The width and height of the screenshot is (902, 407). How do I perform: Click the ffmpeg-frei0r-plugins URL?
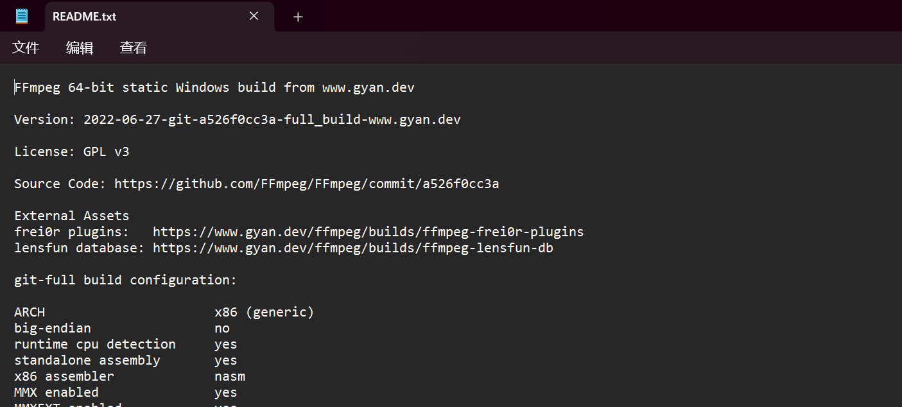click(x=369, y=232)
